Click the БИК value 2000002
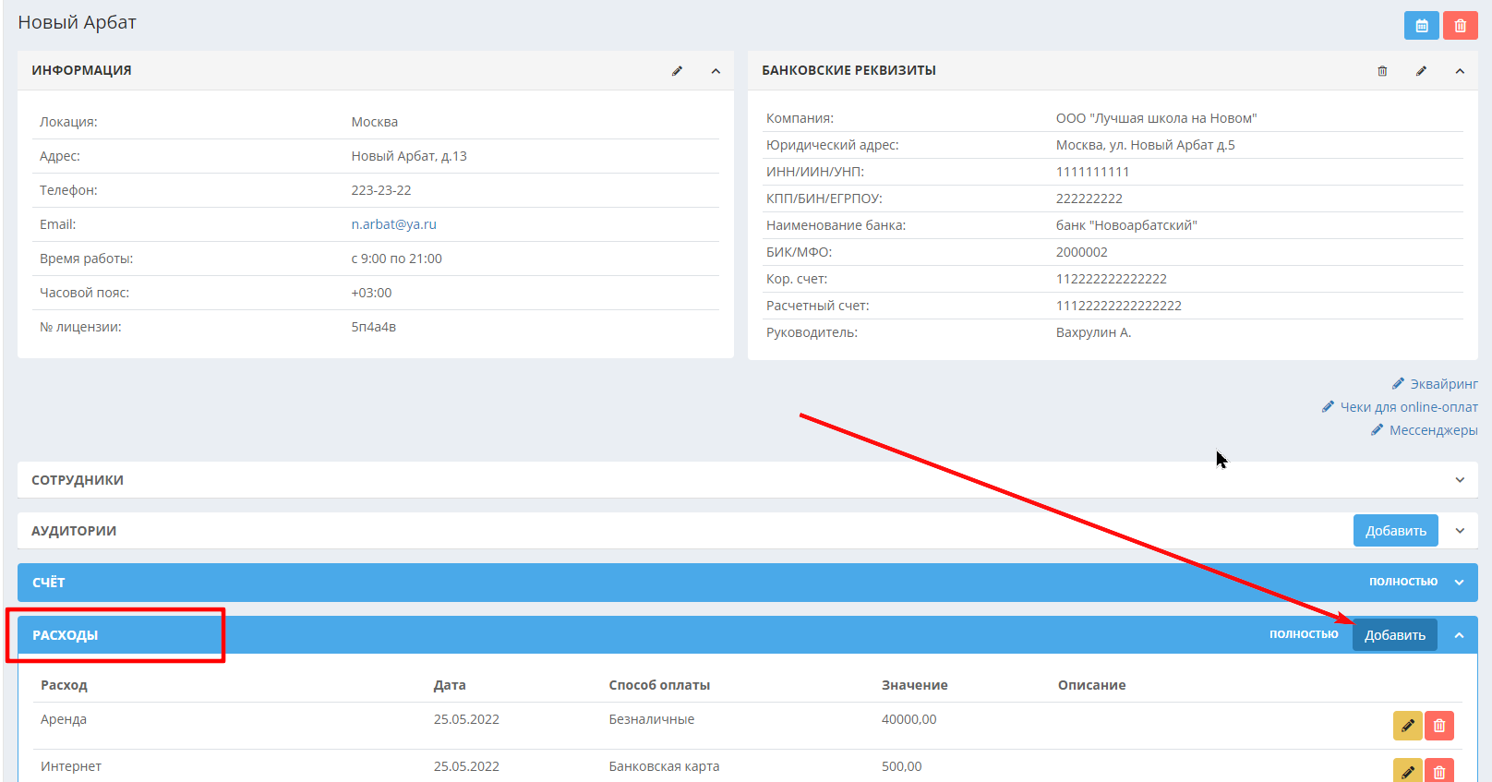1492x782 pixels. click(1081, 252)
